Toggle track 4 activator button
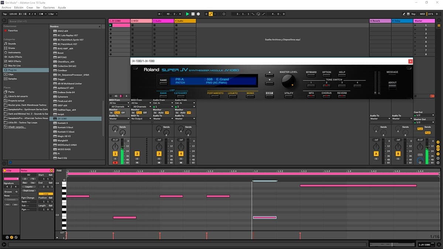443x249 pixels. click(181, 153)
